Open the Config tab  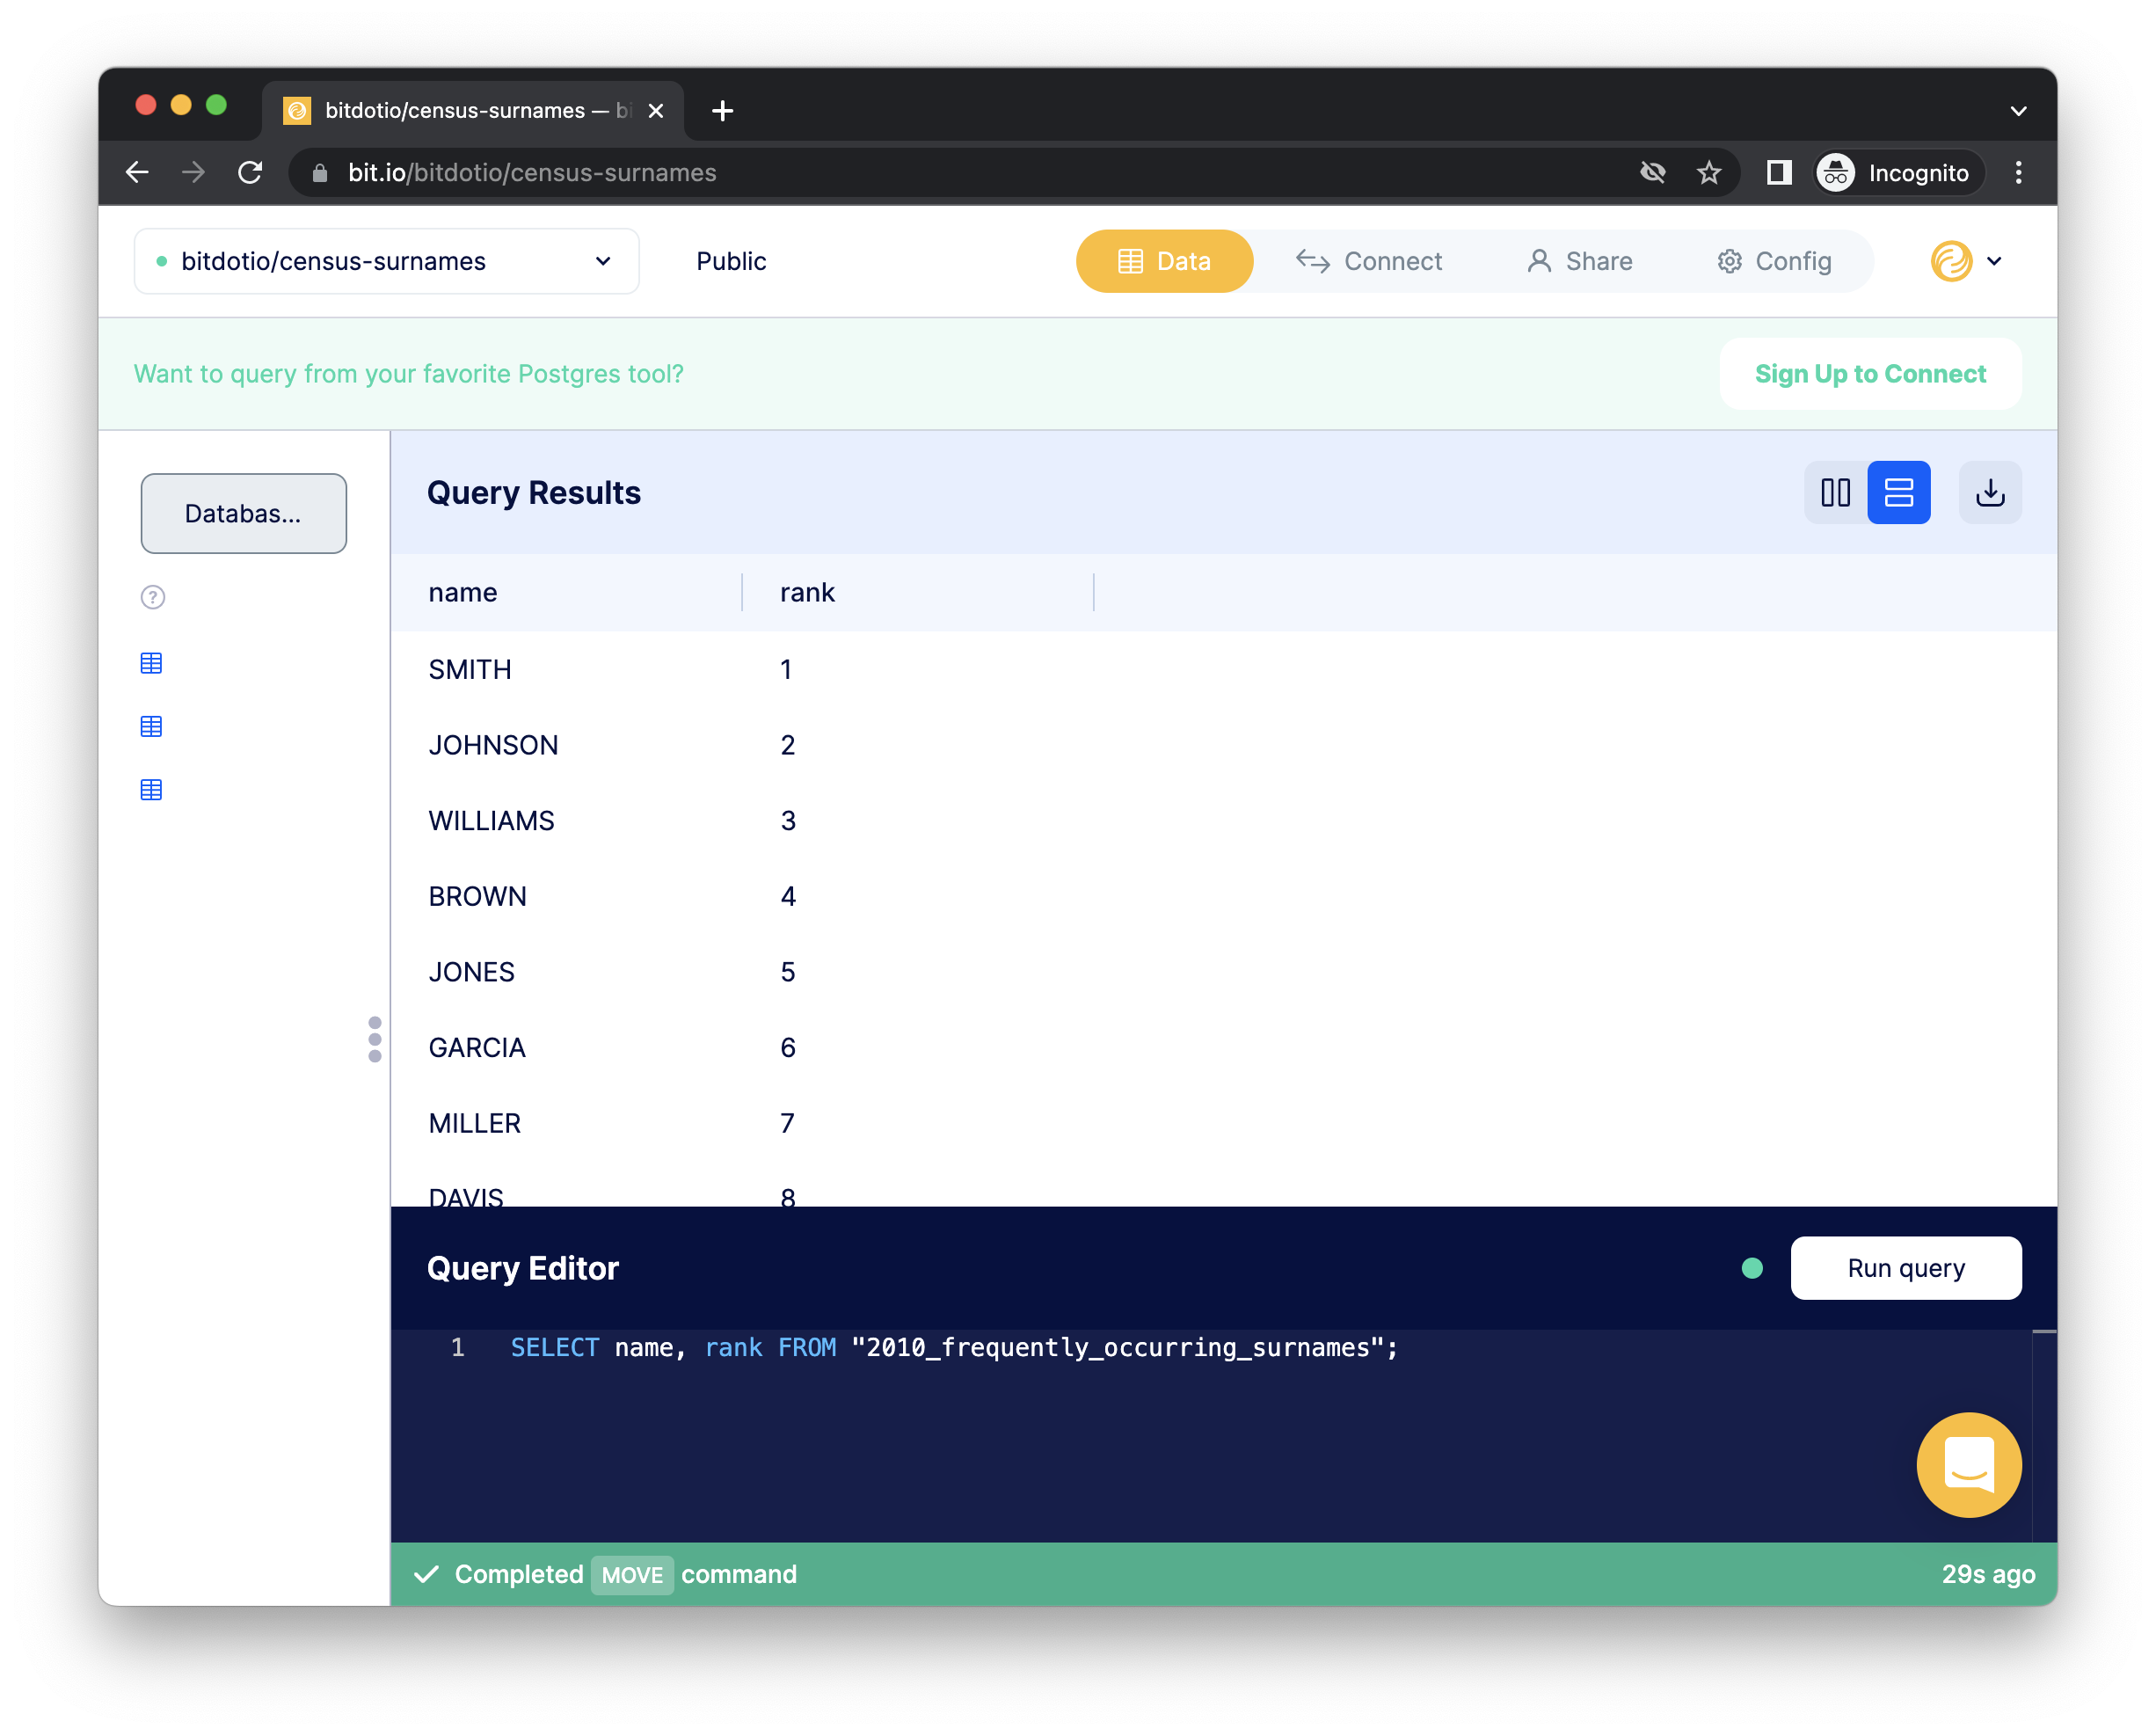pyautogui.click(x=1774, y=261)
